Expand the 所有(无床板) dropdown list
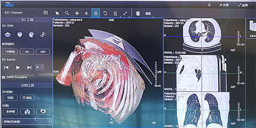The image size is (256, 128). pos(27,122)
